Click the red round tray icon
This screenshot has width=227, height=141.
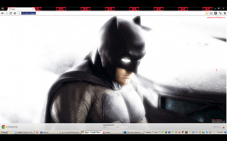pyautogui.click(x=179, y=133)
